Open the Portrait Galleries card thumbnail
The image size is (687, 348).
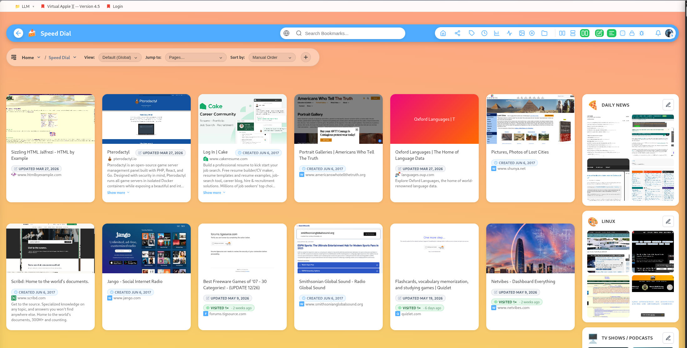tap(338, 119)
